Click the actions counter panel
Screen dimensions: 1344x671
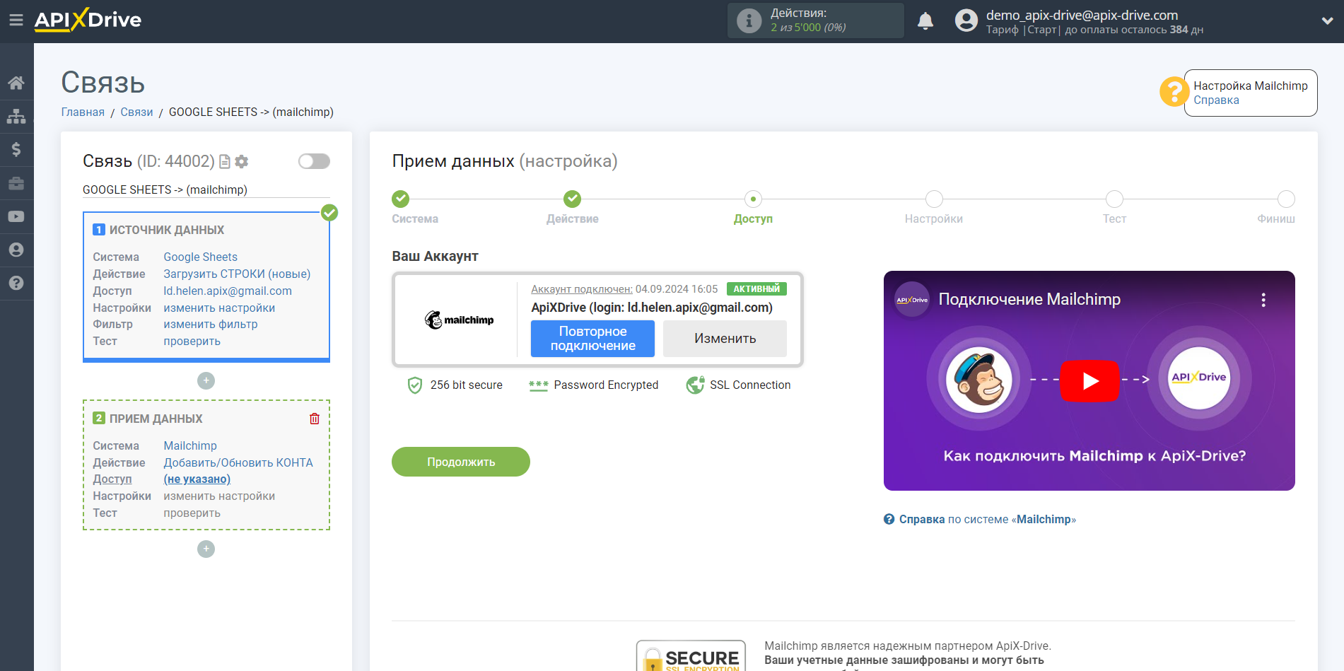[x=815, y=21]
